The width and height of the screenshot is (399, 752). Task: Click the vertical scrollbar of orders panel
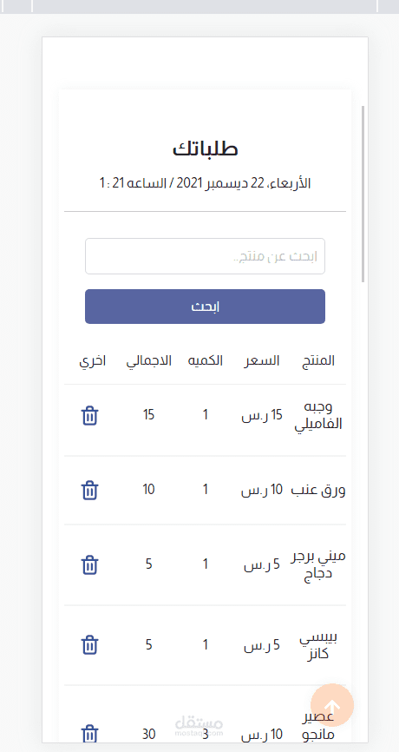click(x=363, y=194)
